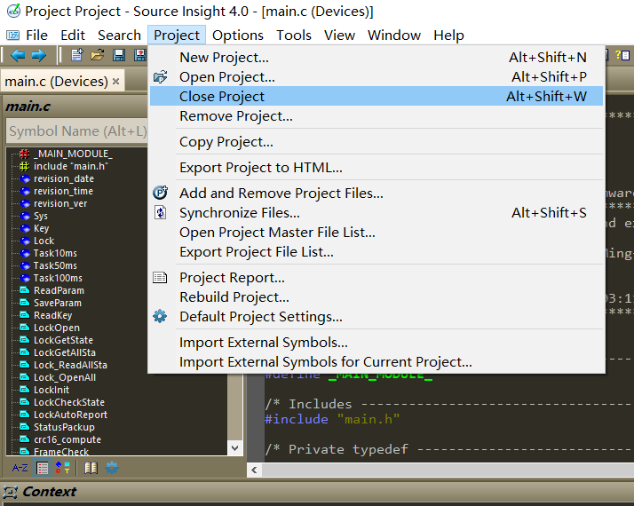Click the Save All toolbar icon
Image resolution: width=634 pixels, height=506 pixels.
140,54
